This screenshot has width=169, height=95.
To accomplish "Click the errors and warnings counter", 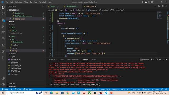I will tap(18, 89).
